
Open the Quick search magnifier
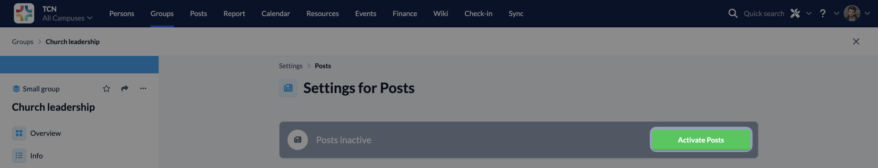click(733, 13)
